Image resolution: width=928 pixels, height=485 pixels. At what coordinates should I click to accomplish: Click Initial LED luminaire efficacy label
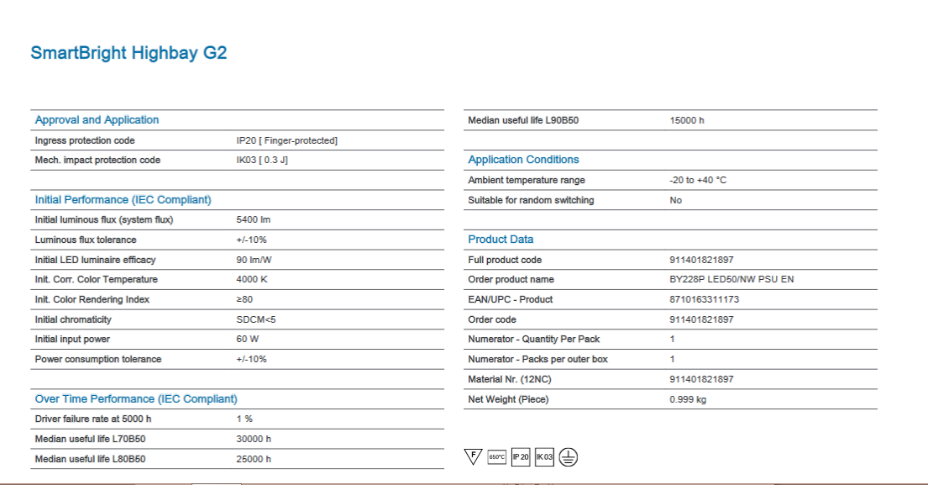pyautogui.click(x=95, y=260)
